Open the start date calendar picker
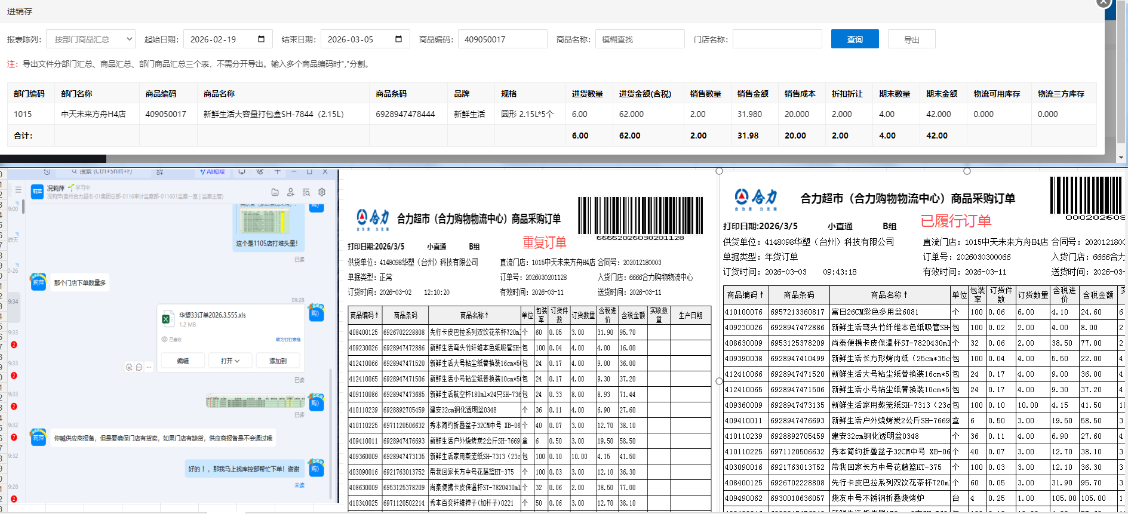 pyautogui.click(x=261, y=39)
